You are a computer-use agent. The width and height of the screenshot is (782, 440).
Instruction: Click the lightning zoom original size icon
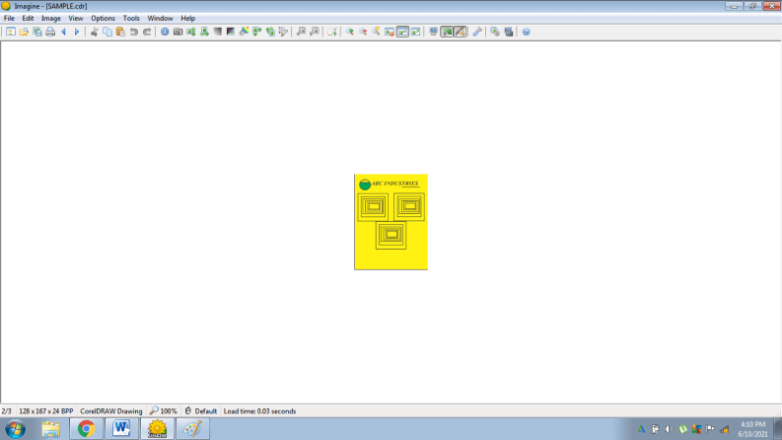click(376, 32)
